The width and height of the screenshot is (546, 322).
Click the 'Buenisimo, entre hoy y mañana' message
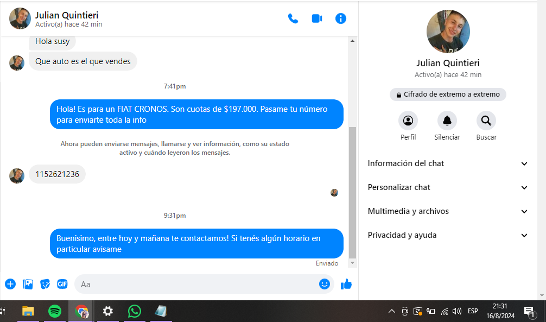point(196,244)
